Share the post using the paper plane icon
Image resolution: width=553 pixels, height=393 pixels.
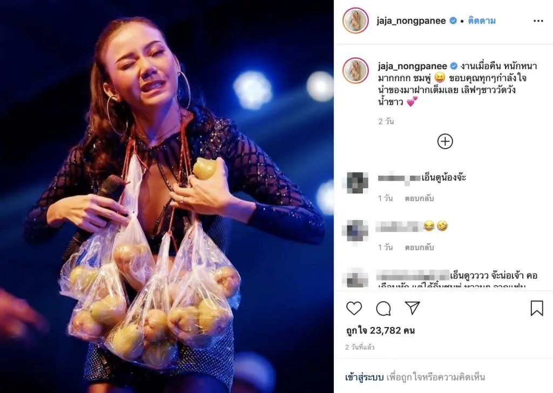point(412,308)
